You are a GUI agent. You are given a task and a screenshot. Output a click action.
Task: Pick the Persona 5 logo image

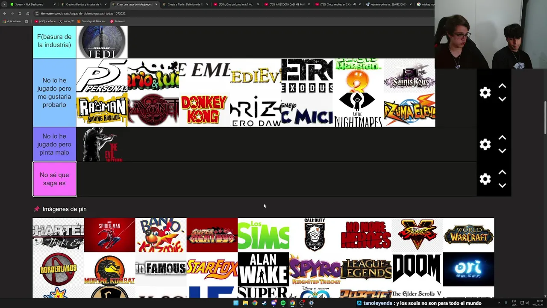tap(102, 76)
